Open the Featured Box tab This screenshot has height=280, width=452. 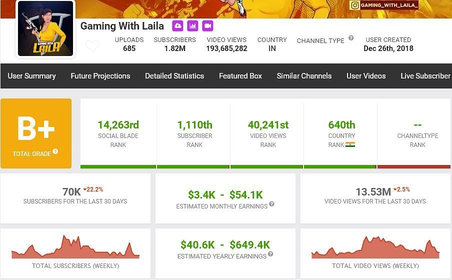(240, 76)
